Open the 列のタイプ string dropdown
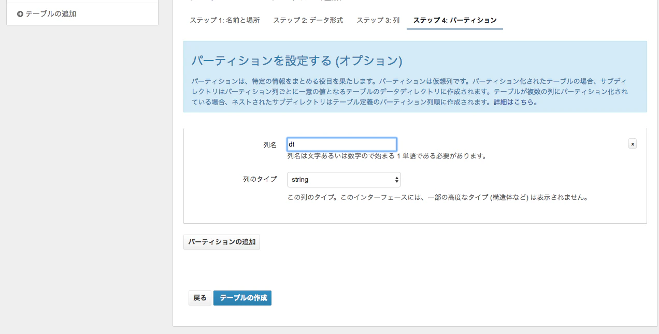The image size is (659, 334). [x=344, y=180]
